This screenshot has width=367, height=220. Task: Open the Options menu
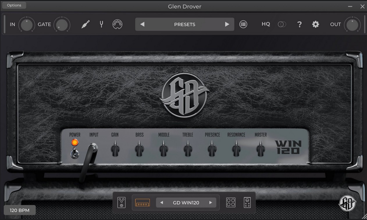(x=14, y=5)
